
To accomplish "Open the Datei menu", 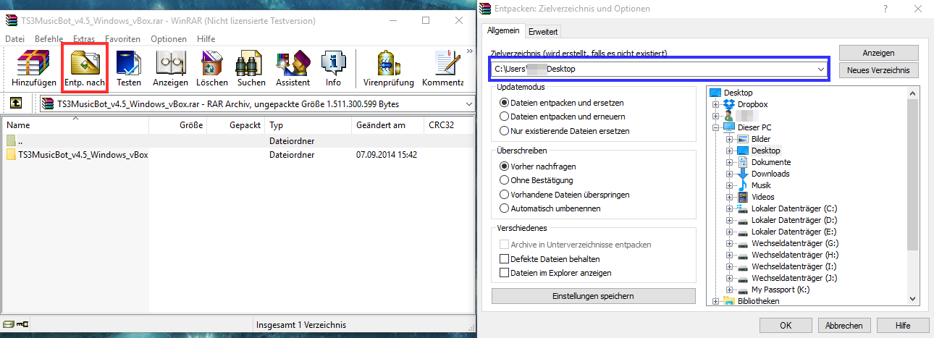I will 15,38.
